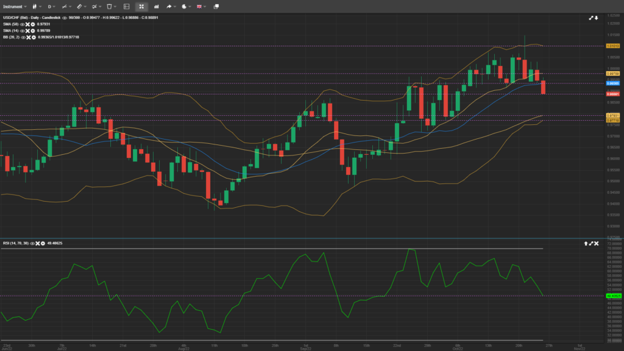Click the indicators tool icon
Viewport: 624px width, 351px height.
(x=94, y=7)
